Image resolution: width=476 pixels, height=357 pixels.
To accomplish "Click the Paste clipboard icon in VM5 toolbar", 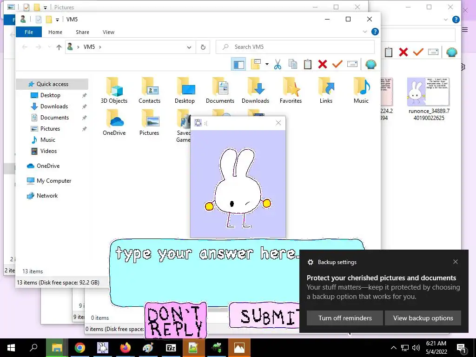I will (x=308, y=64).
